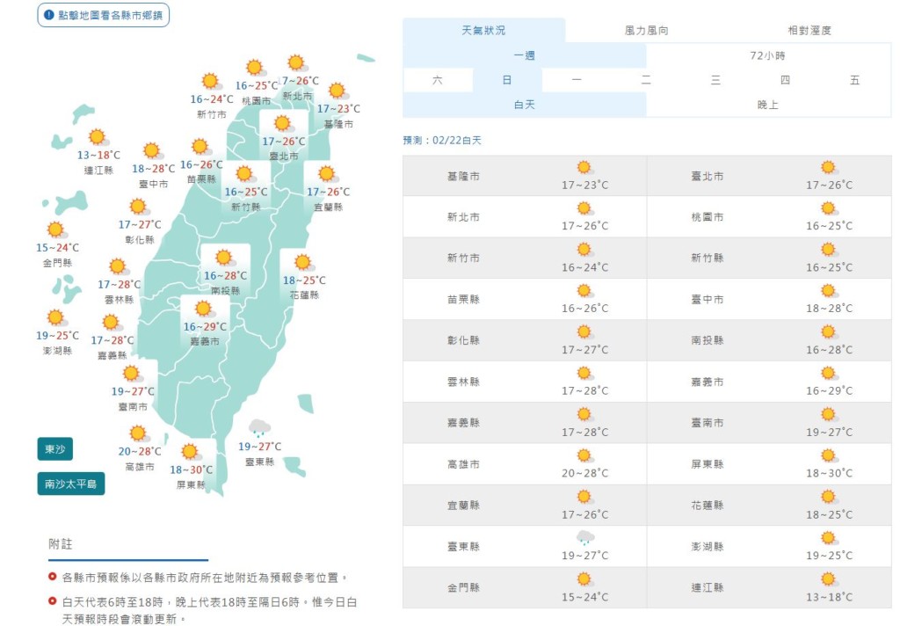Click the 南沙太平島 button

point(71,484)
